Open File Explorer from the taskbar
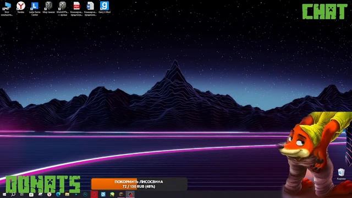 tap(67, 194)
